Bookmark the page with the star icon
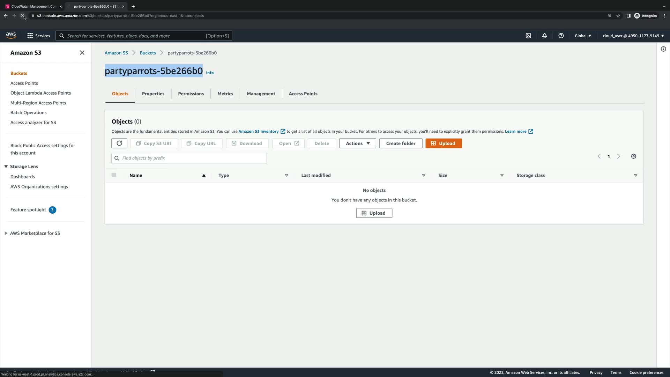Viewport: 670px width, 377px height. click(x=618, y=16)
